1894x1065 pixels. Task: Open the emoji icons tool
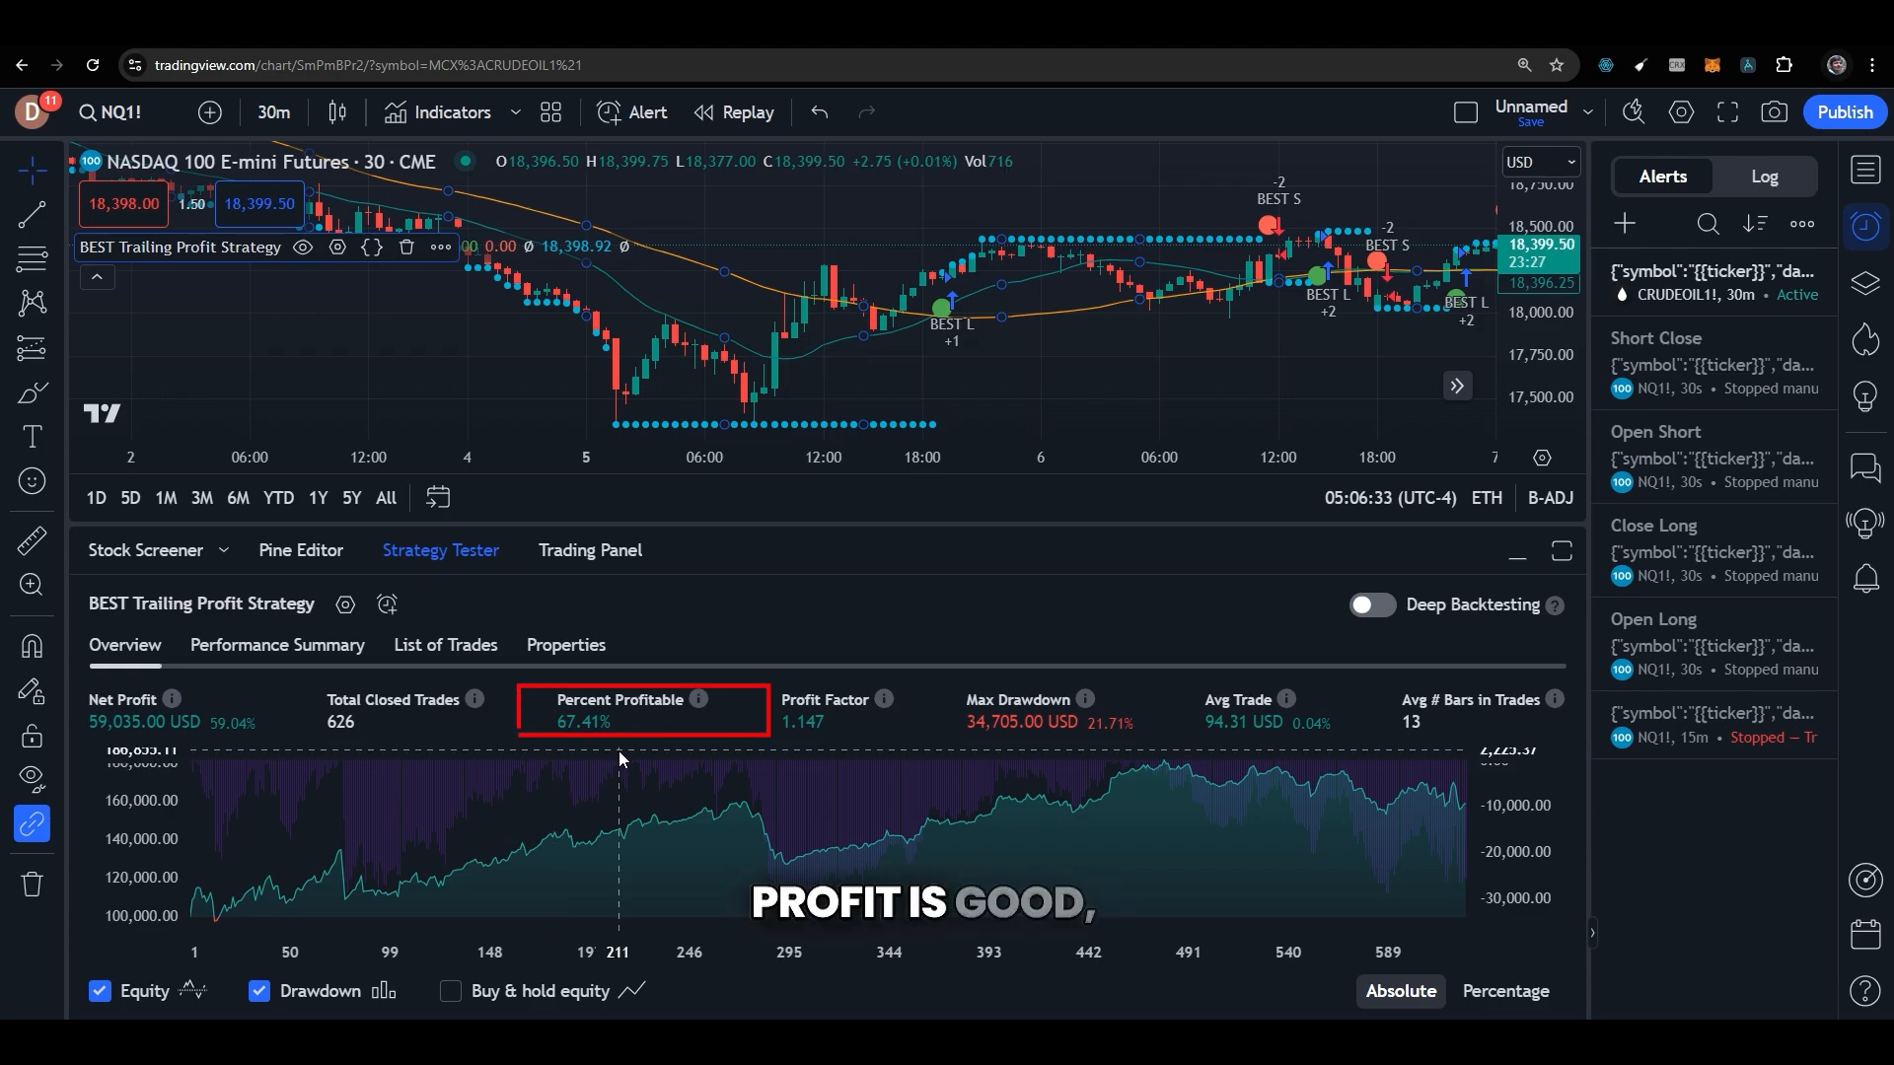click(x=32, y=481)
